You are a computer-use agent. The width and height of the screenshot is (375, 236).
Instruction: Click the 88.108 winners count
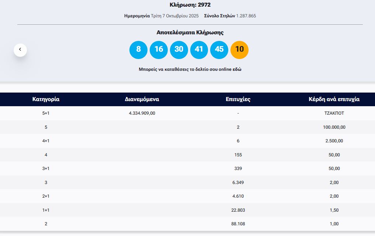238,224
